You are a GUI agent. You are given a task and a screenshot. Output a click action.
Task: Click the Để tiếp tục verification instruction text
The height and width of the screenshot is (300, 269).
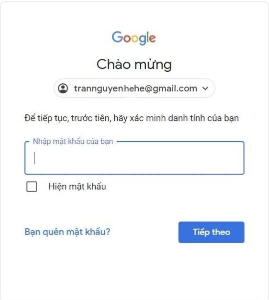coord(132,118)
